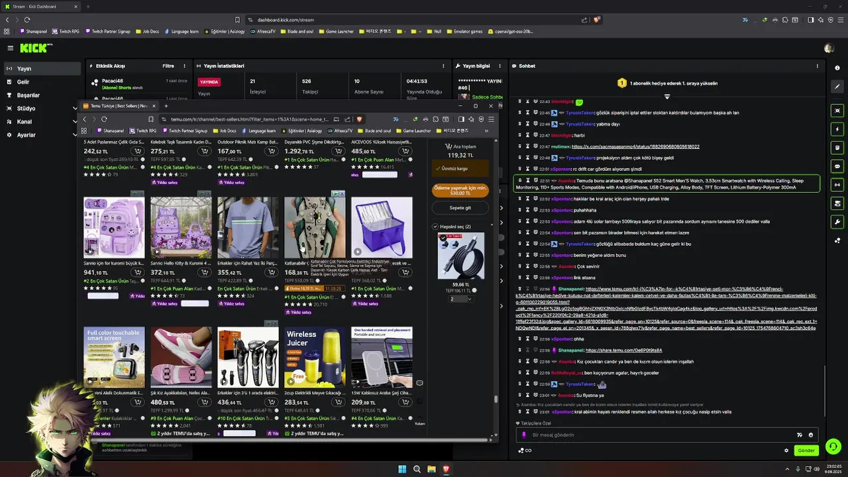Screen dimensions: 848x477
Task: Click the green headset support button
Action: (833, 447)
